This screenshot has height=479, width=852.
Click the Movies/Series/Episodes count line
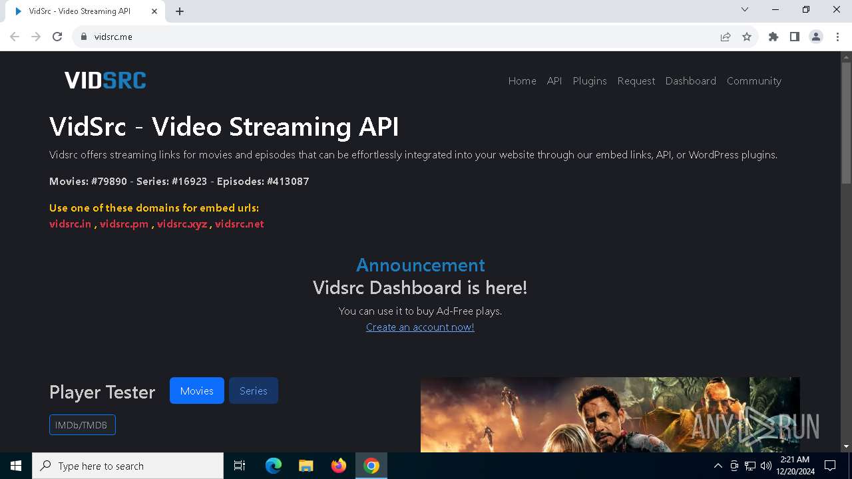tap(179, 181)
